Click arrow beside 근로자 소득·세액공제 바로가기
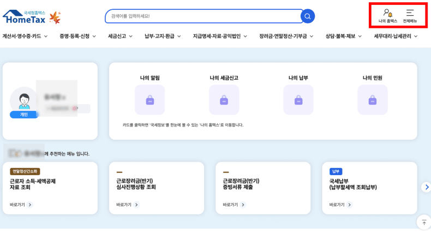 point(30,205)
